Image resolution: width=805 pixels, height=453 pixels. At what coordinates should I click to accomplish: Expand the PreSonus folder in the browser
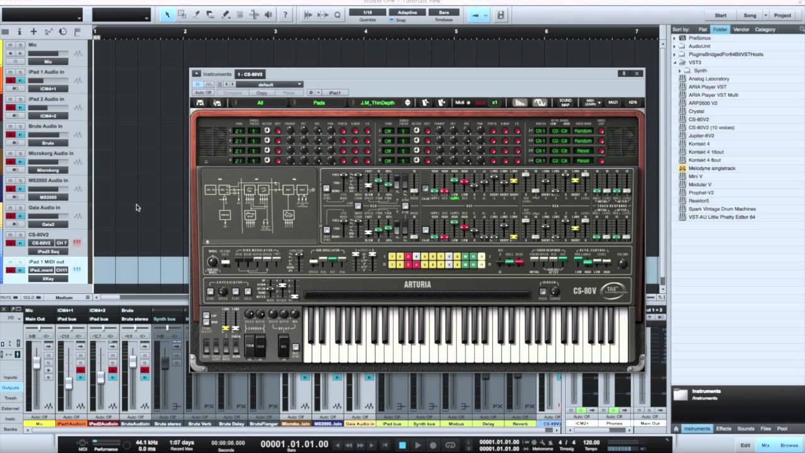[x=675, y=38]
